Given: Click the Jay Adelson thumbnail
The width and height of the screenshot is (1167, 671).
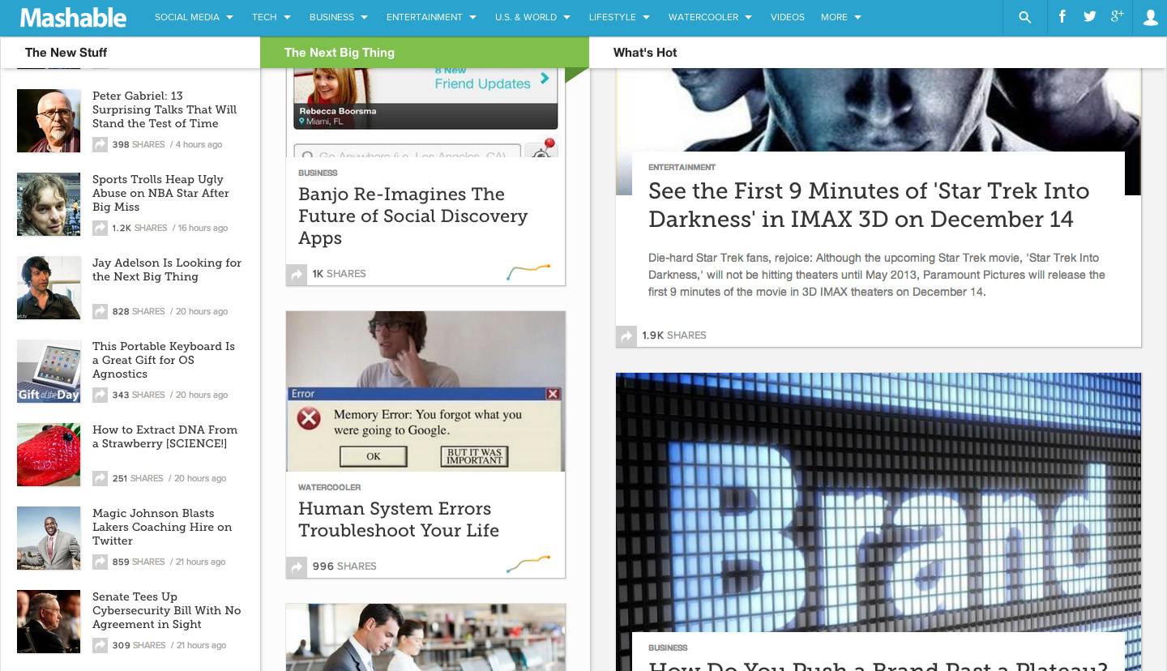Looking at the screenshot, I should click(49, 288).
